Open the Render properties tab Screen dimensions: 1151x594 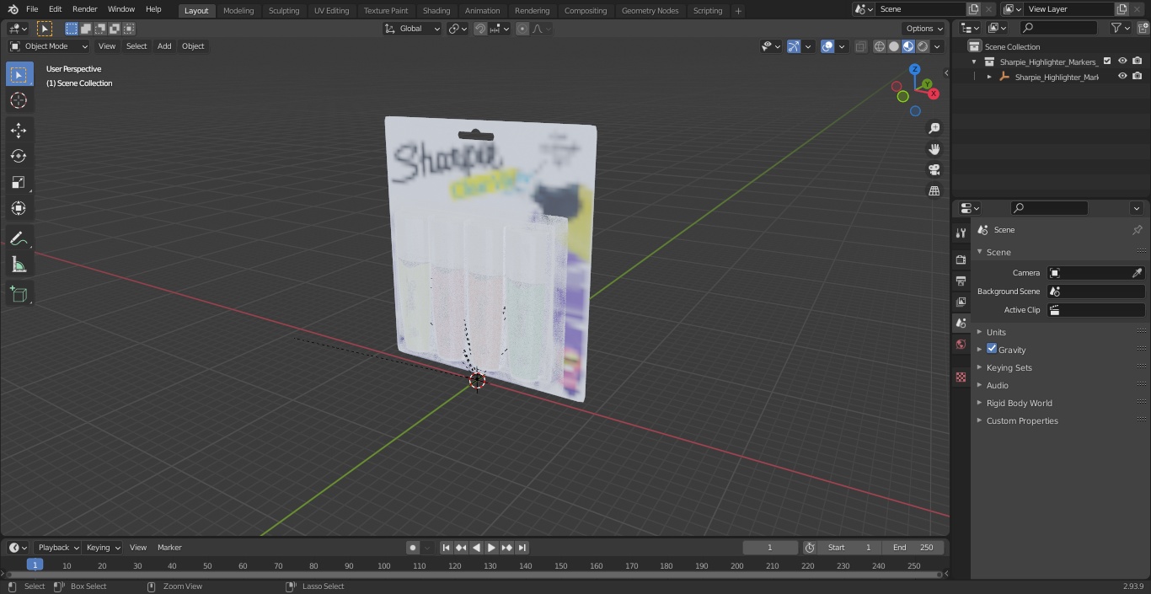961,260
